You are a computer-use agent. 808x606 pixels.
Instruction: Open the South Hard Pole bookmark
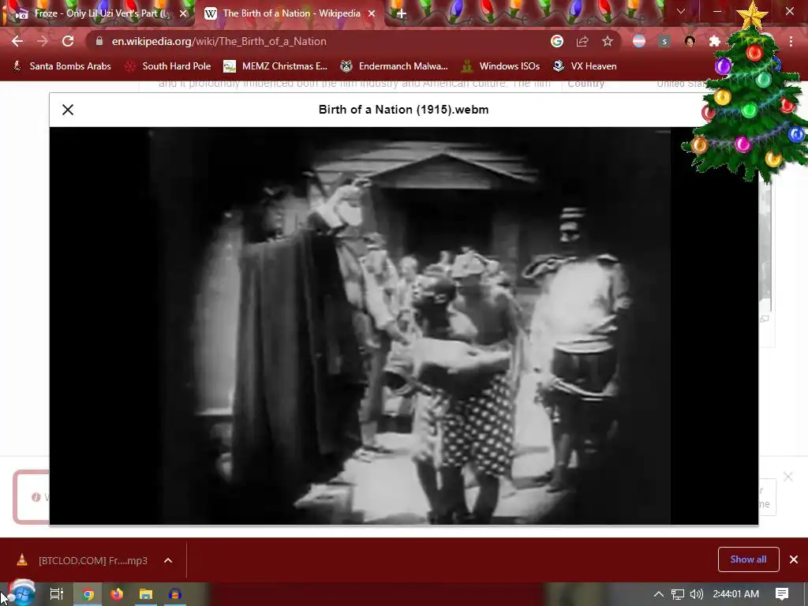pos(169,66)
